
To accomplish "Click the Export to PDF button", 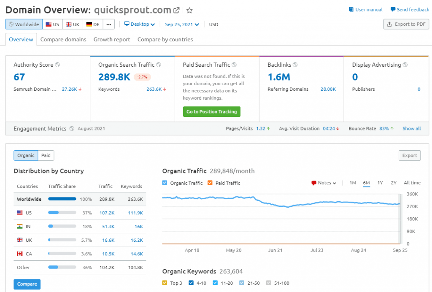I will point(406,24).
